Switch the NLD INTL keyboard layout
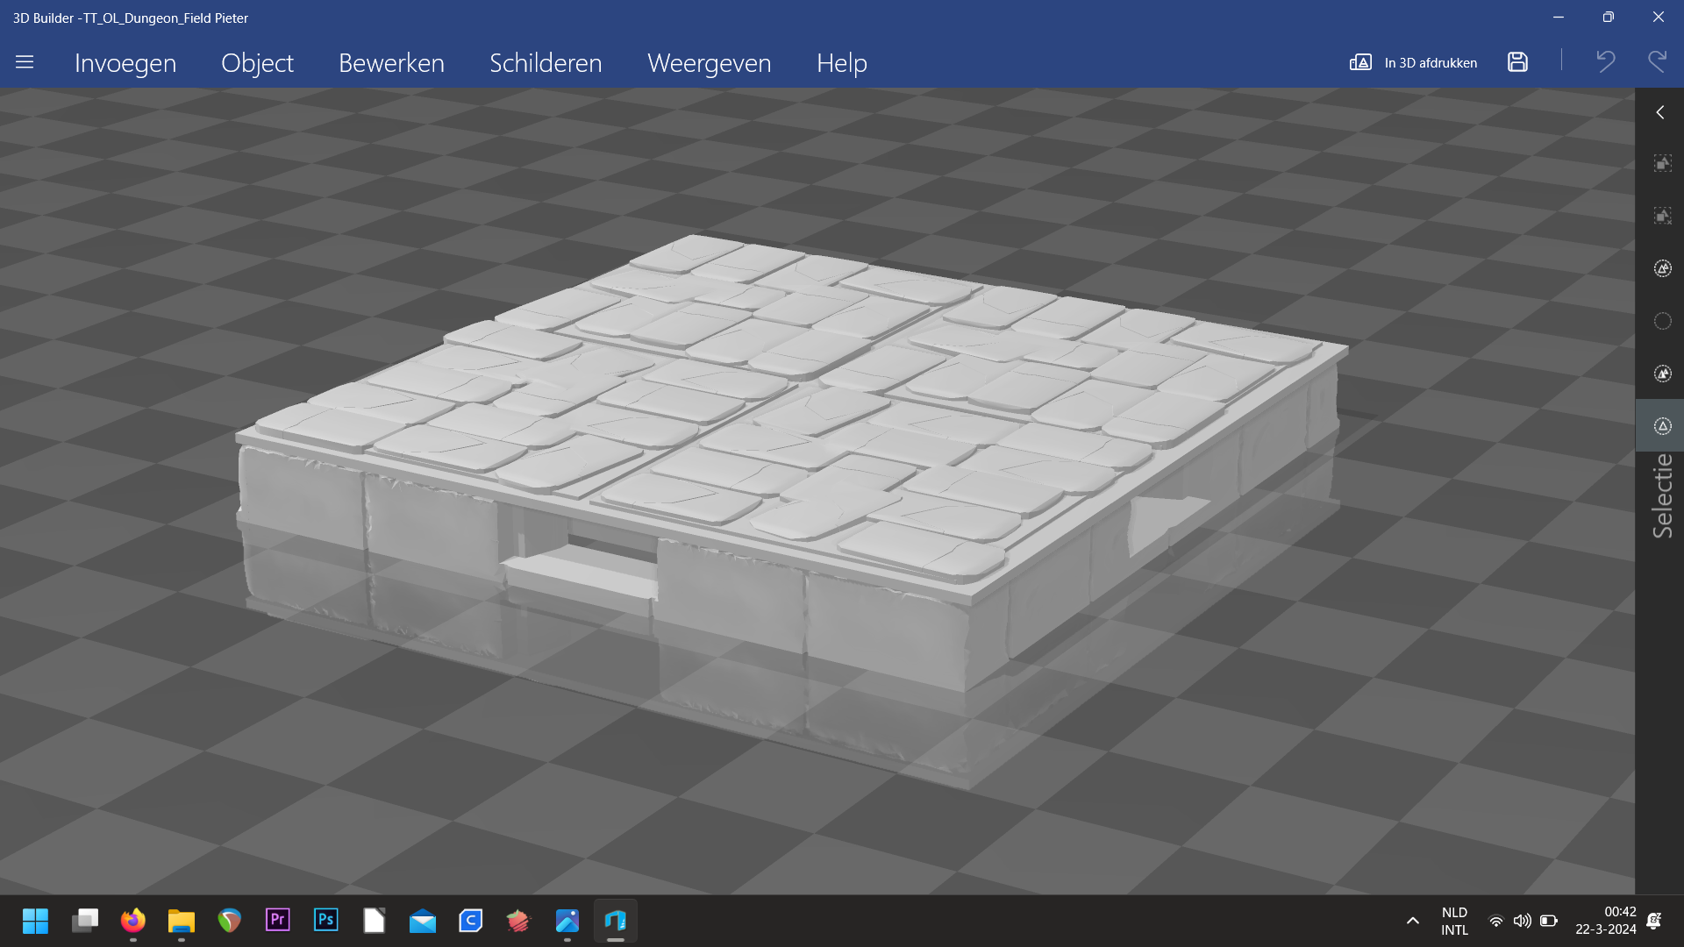The width and height of the screenshot is (1684, 947). [x=1454, y=921]
